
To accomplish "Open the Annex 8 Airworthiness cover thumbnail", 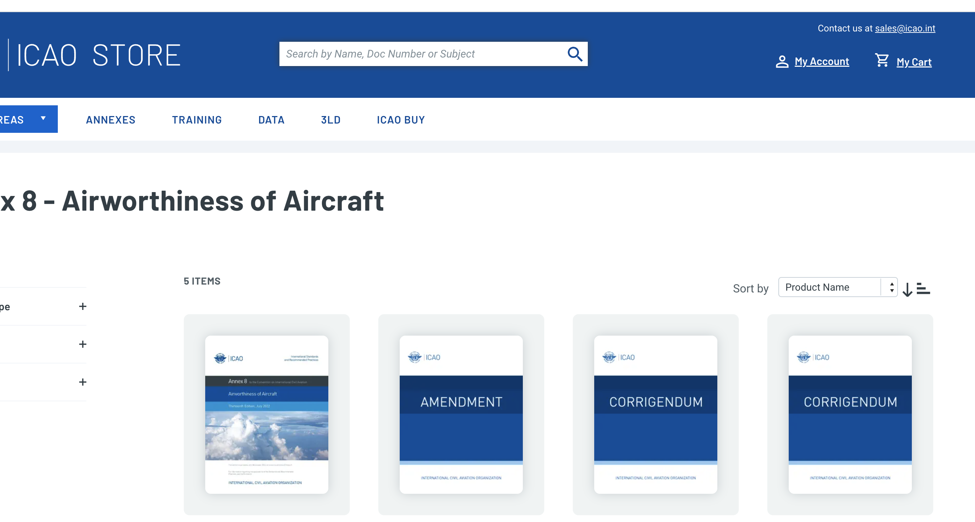I will [x=267, y=415].
